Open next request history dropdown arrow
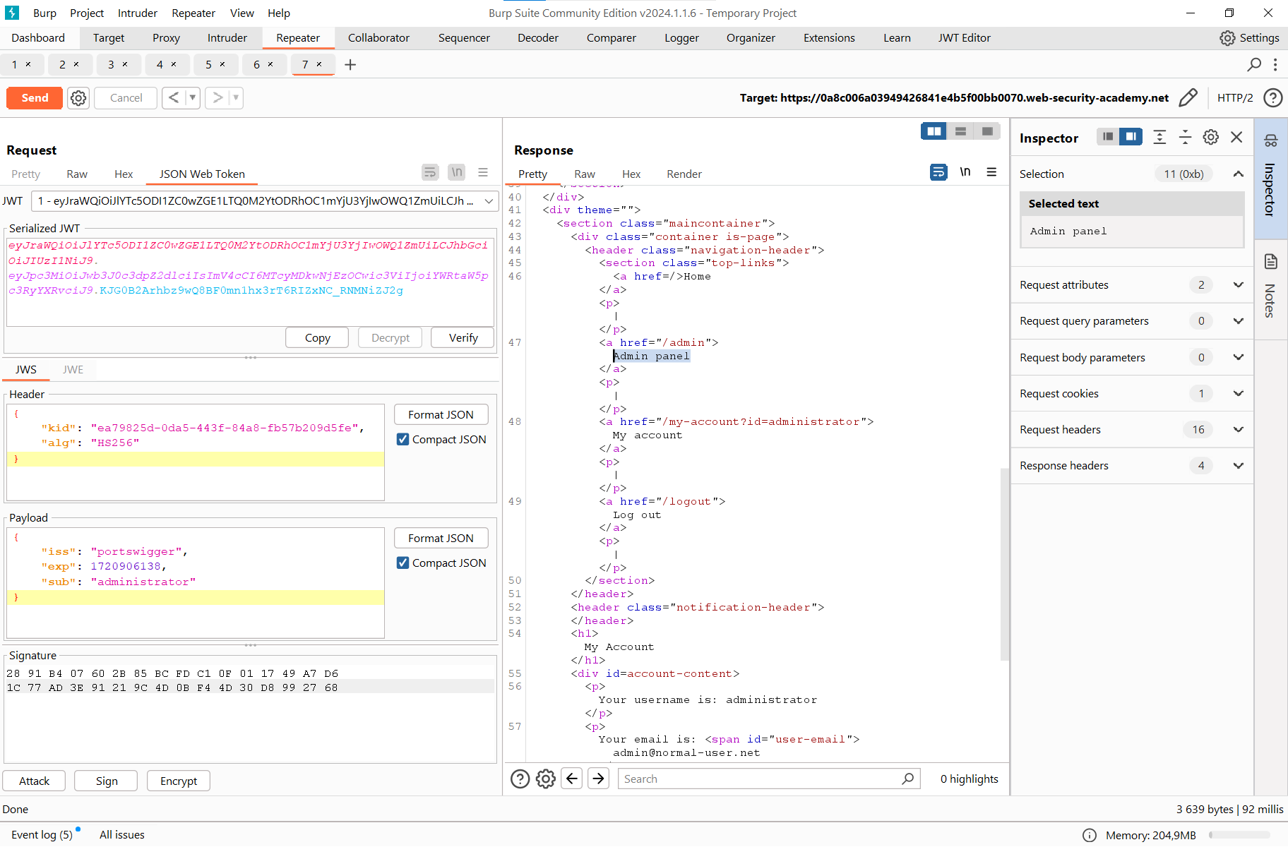The height and width of the screenshot is (847, 1288). pos(236,98)
